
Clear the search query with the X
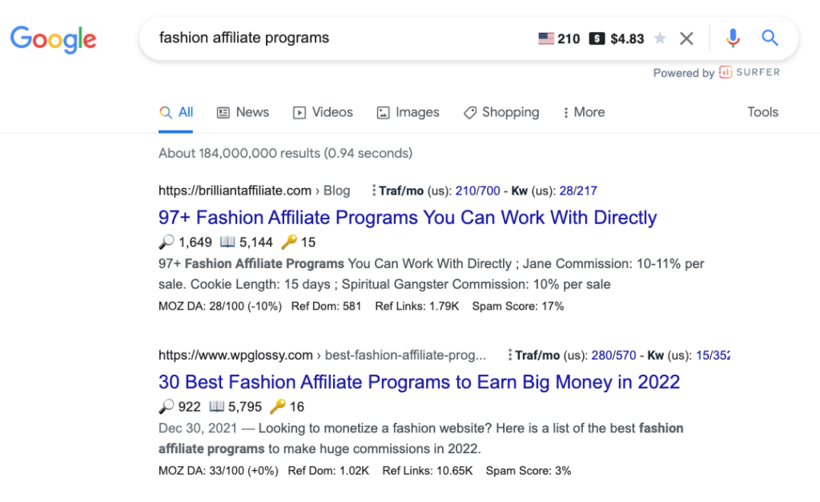pyautogui.click(x=686, y=38)
